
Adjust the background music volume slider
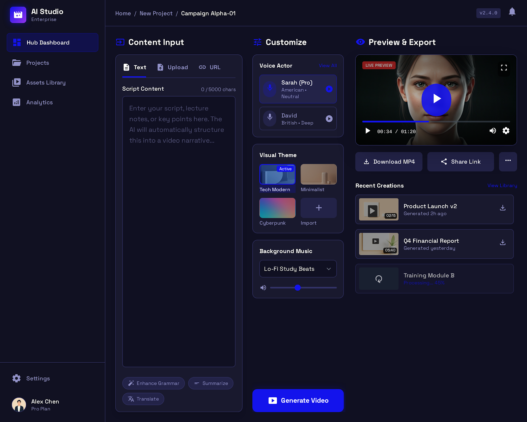[x=298, y=287]
